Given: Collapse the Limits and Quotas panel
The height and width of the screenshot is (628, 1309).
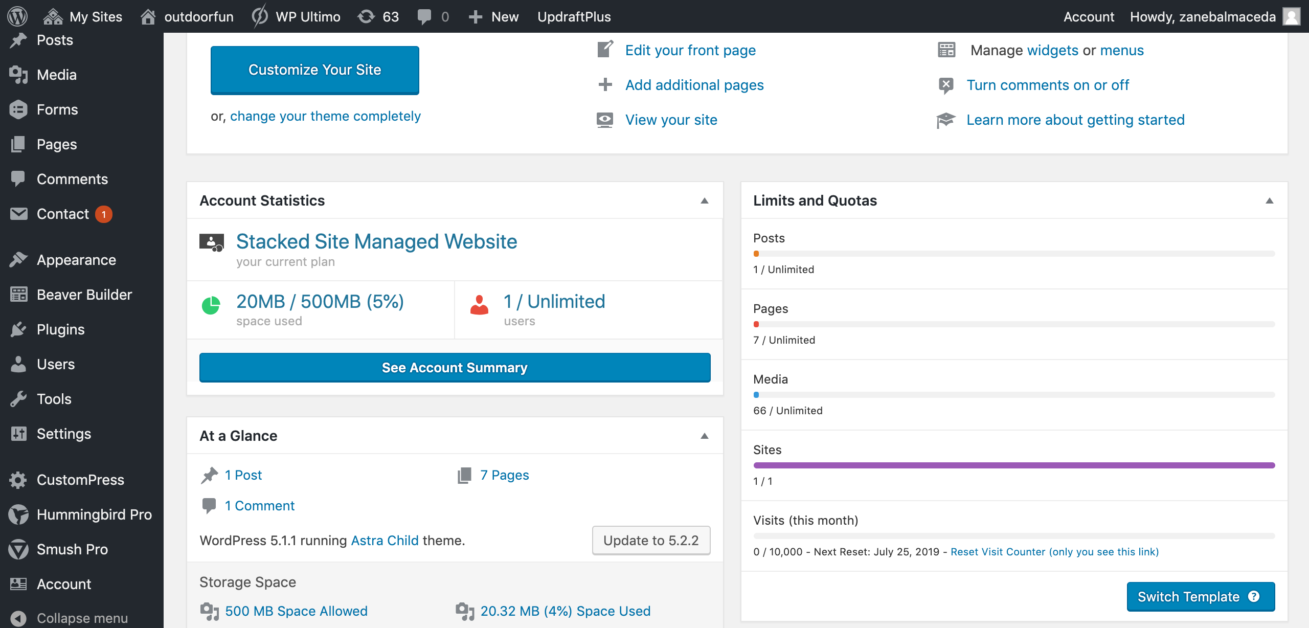Looking at the screenshot, I should (1269, 200).
